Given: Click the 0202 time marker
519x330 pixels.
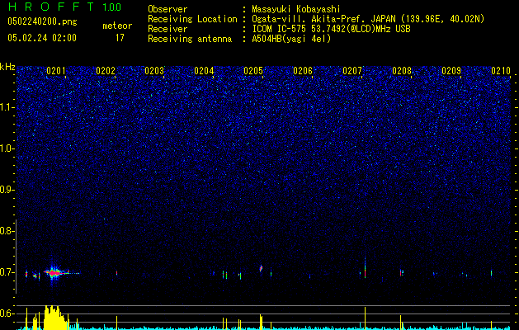Looking at the screenshot, I should pos(106,71).
